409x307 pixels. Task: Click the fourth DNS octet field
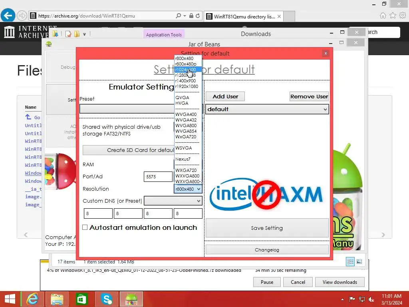188,213
